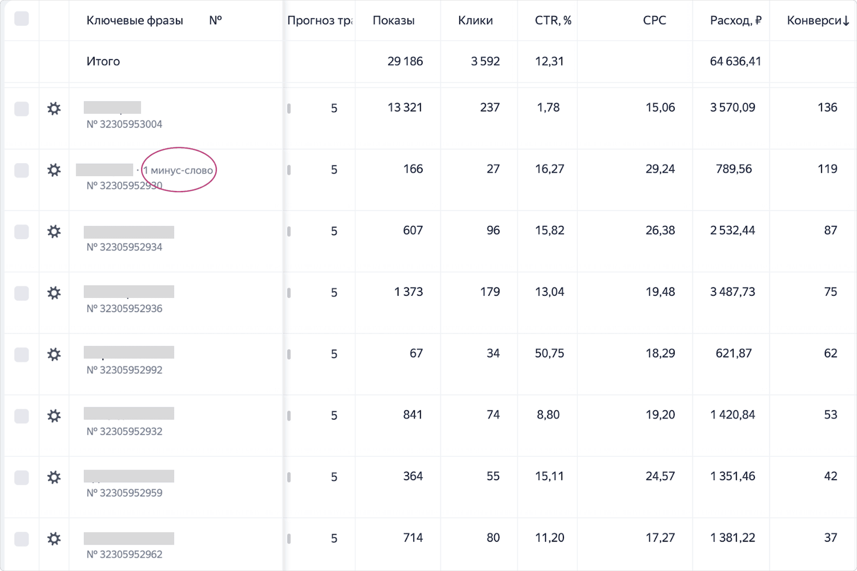Click traffic forecast bar in first row
857x571 pixels.
pyautogui.click(x=289, y=108)
